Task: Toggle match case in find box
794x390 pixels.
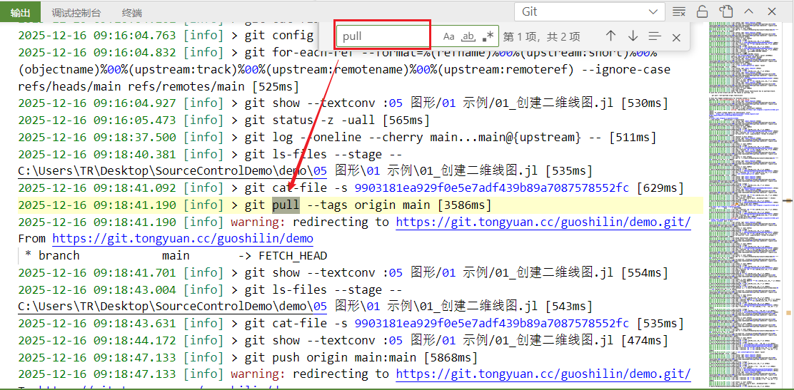Action: tap(448, 36)
